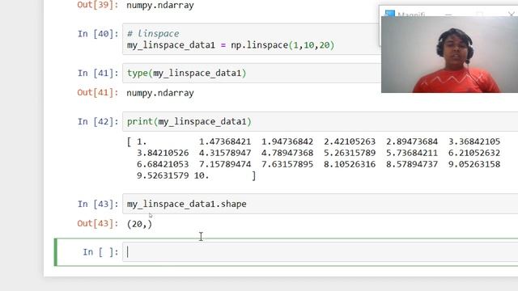Select the 'In [40]:' prompt label
Viewport: 518px width, 291px height.
98,34
